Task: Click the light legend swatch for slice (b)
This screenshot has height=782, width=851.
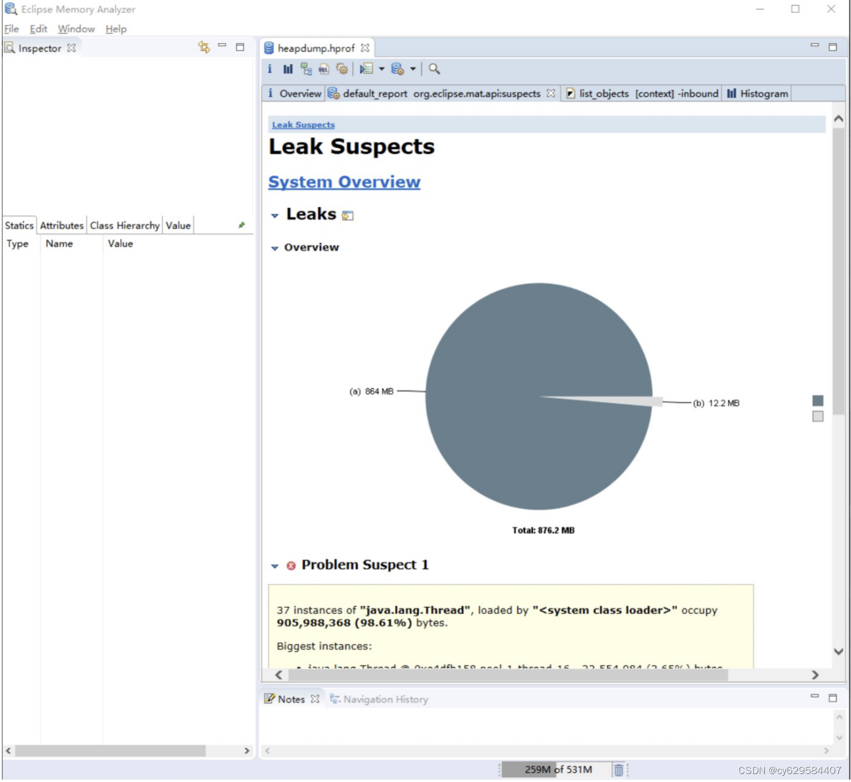Action: coord(818,417)
